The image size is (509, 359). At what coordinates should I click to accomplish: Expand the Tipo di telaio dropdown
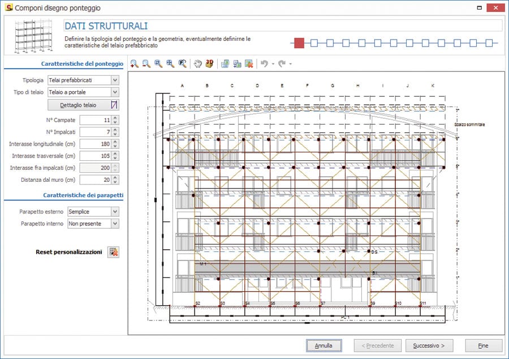(x=115, y=92)
